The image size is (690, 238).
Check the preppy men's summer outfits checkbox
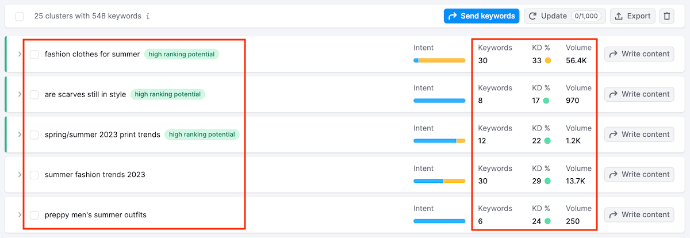[x=34, y=215]
